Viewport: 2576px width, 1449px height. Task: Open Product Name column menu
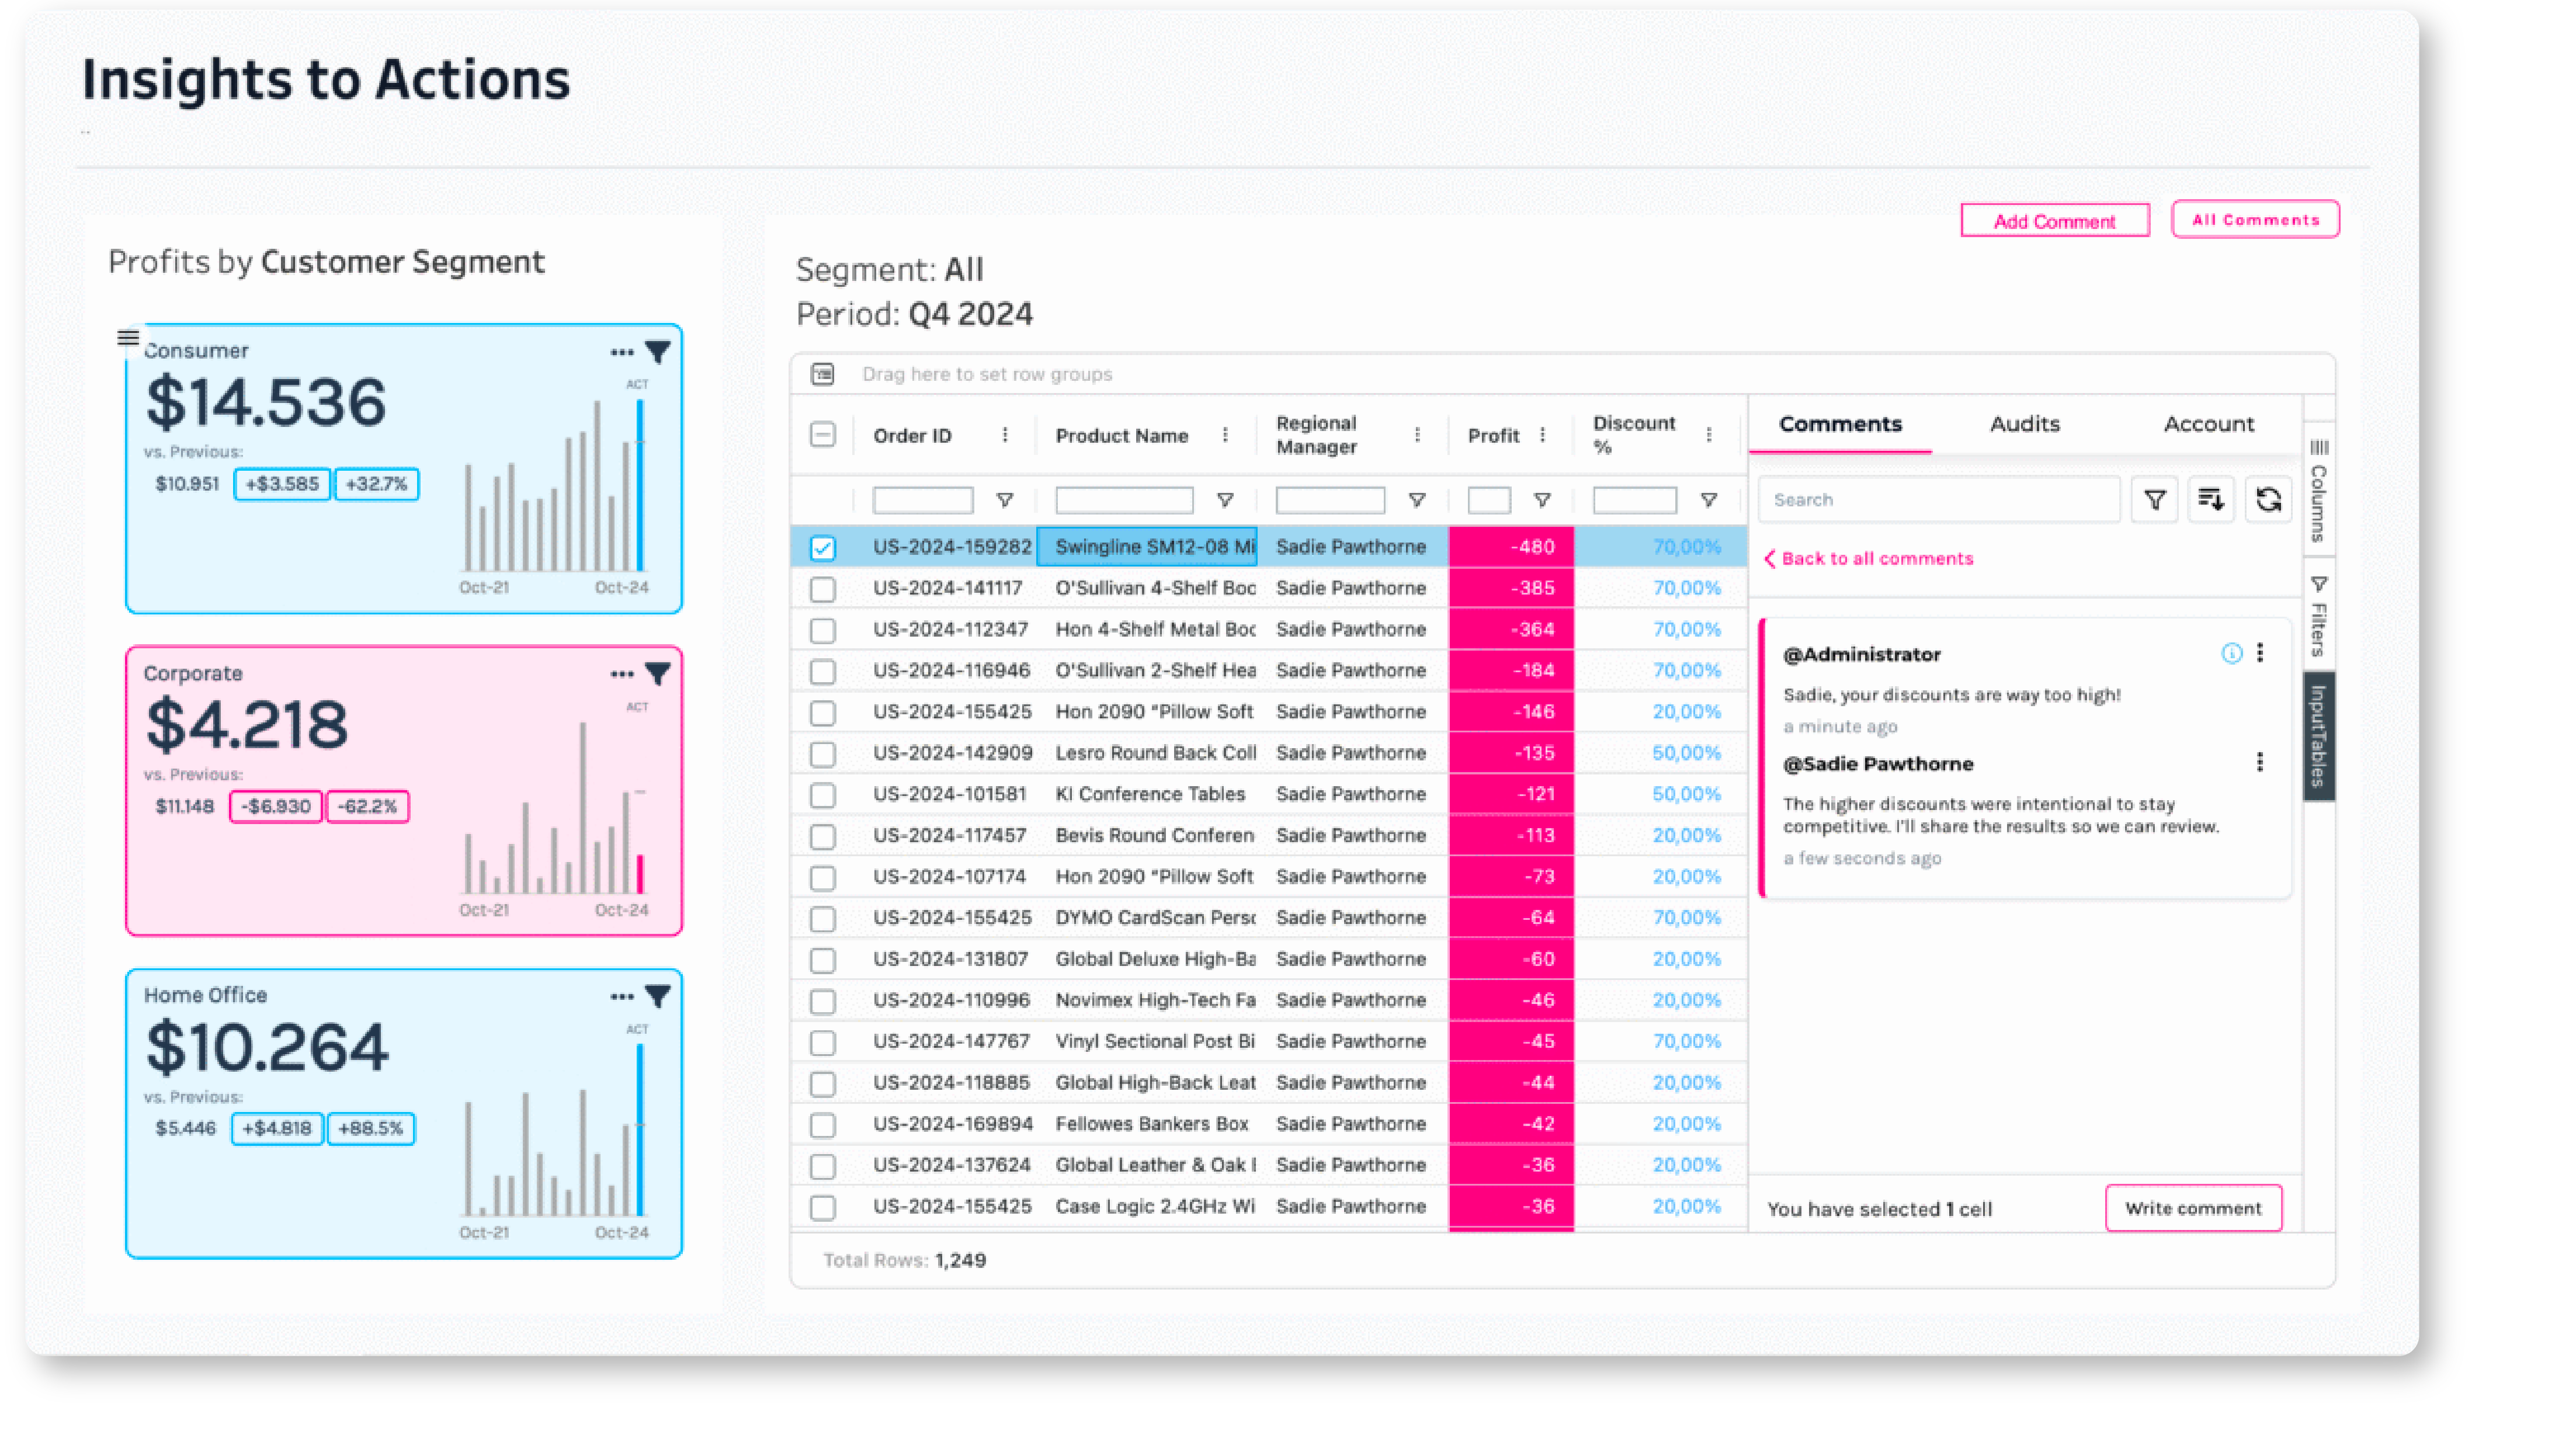point(1224,435)
